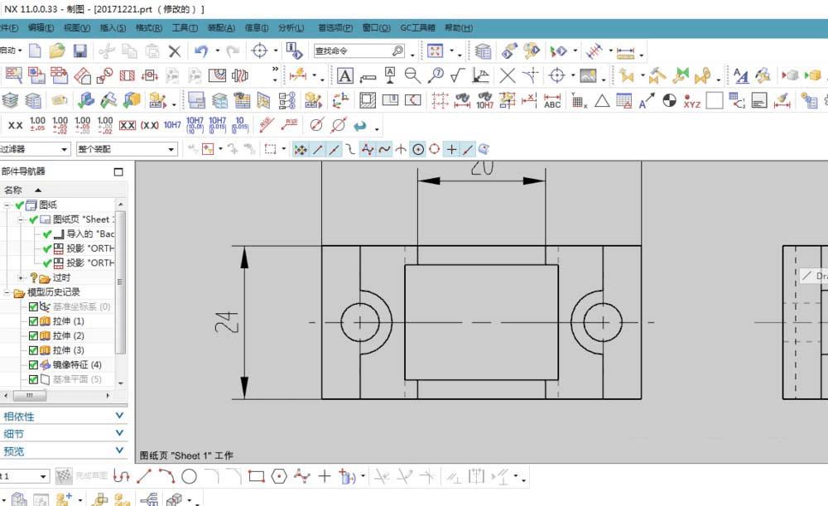Open the 编辑(E) menu
The width and height of the screenshot is (828, 506).
[x=41, y=27]
